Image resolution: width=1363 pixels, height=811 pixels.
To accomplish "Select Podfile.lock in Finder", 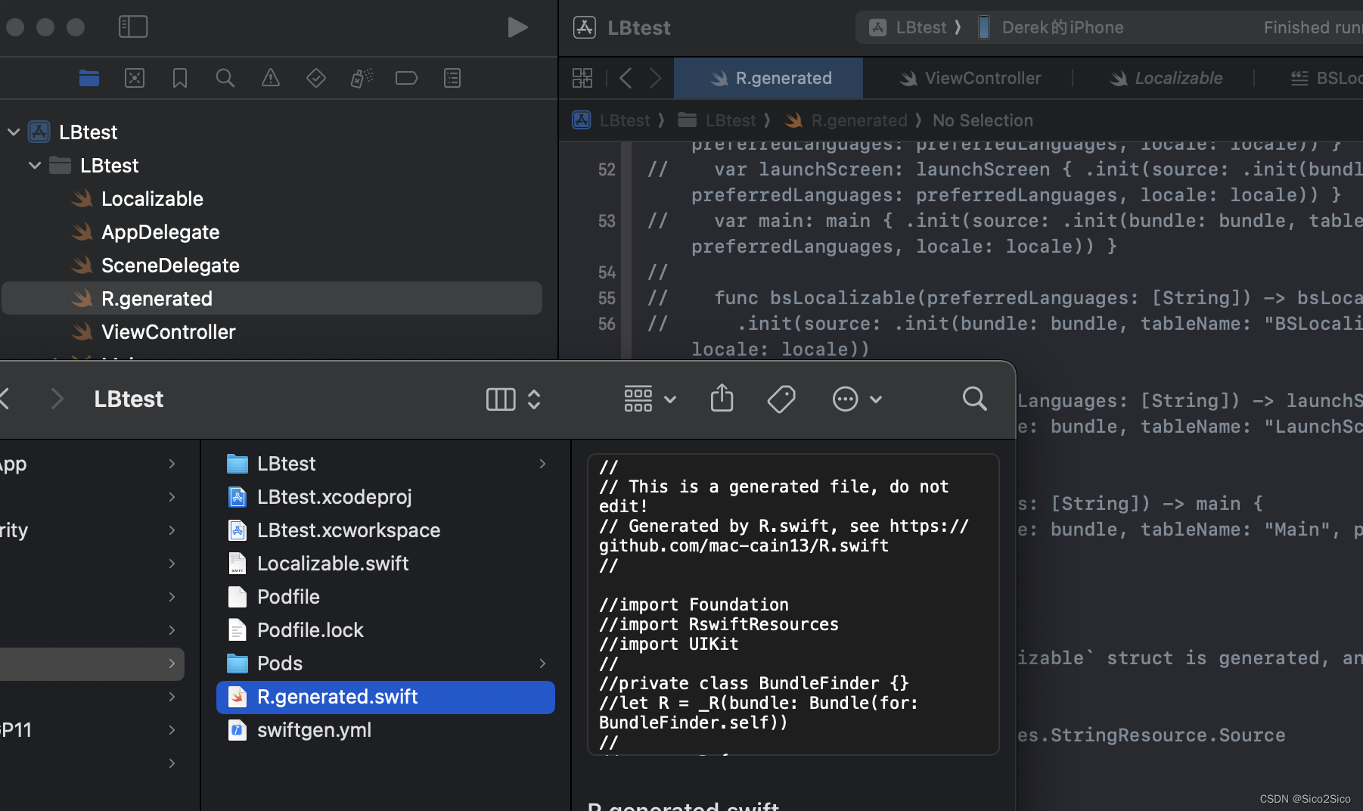I will [386, 630].
